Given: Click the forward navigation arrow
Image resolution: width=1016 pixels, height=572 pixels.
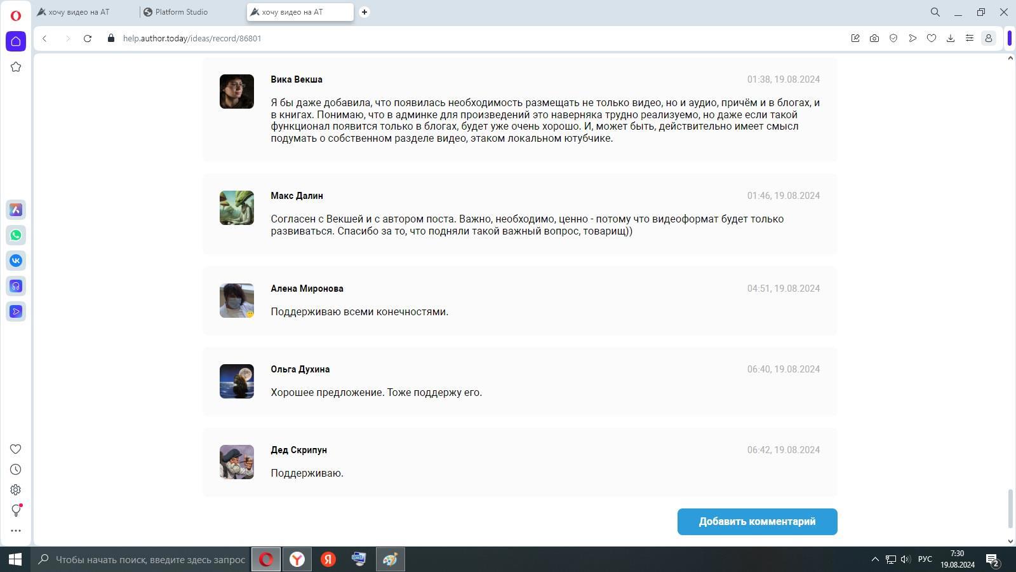Looking at the screenshot, I should click(x=67, y=39).
